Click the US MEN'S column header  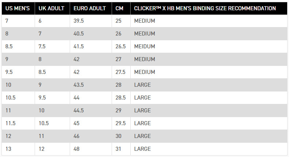[x=18, y=8]
